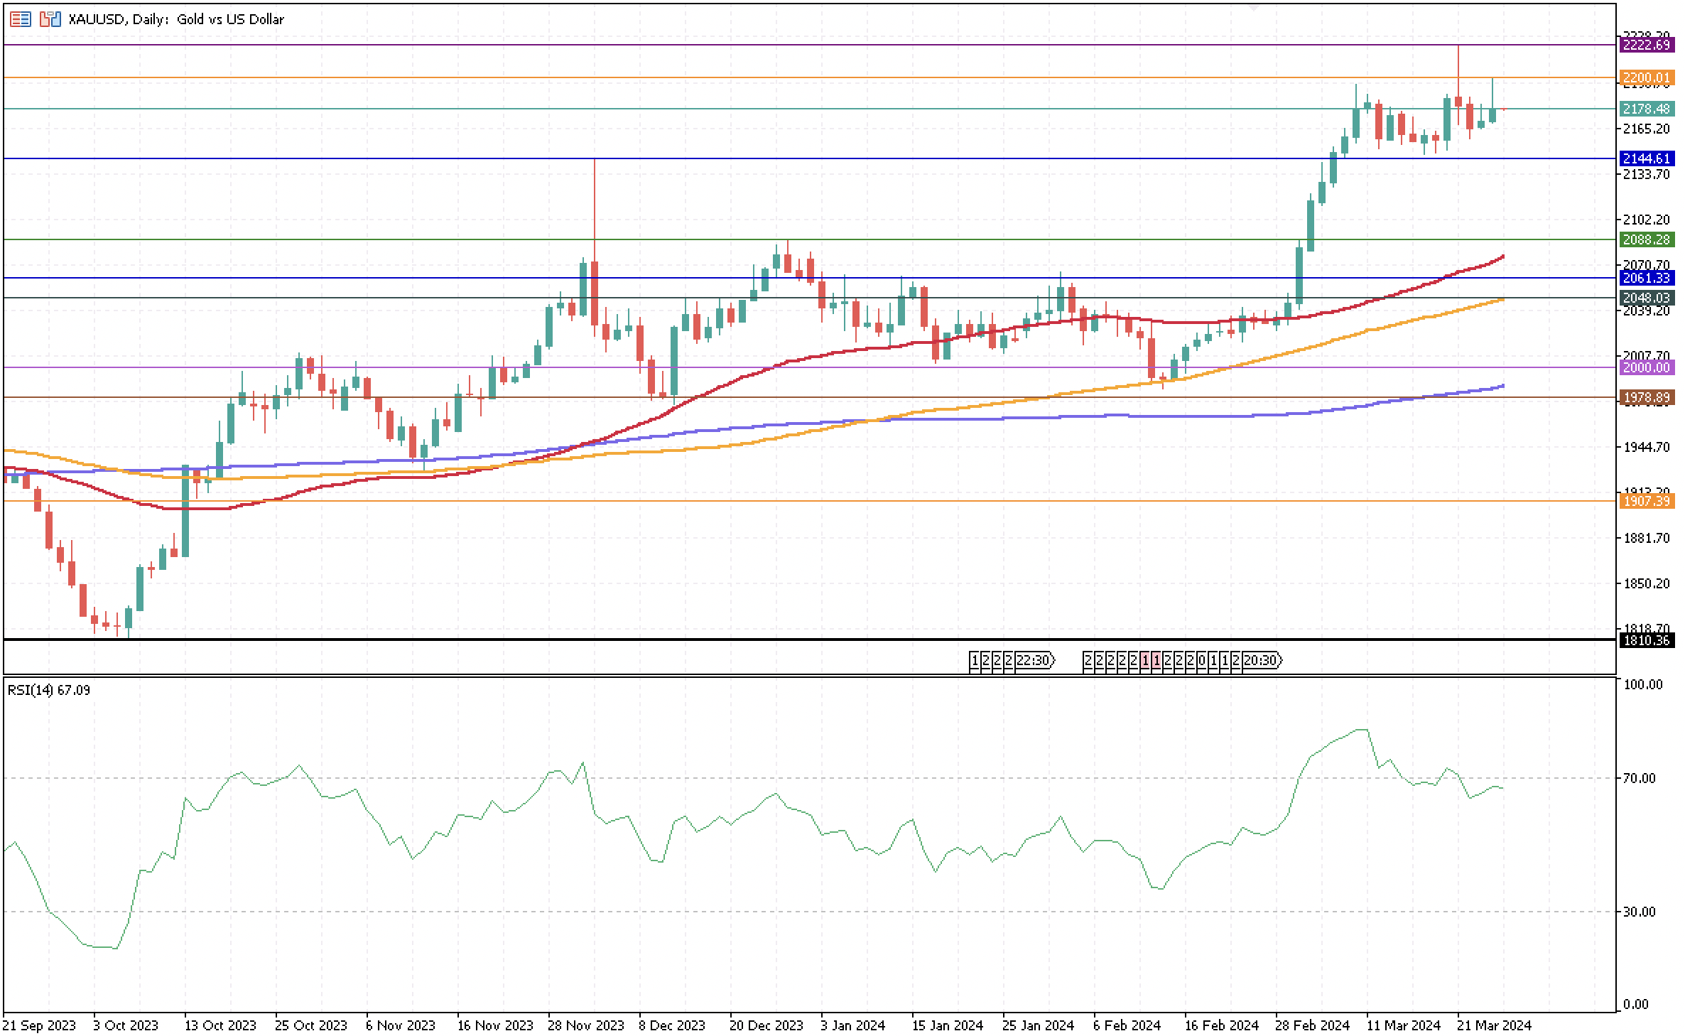Viewport: 1685px width, 1036px height.
Task: Click the 1978.89 brown price label
Action: tap(1646, 397)
